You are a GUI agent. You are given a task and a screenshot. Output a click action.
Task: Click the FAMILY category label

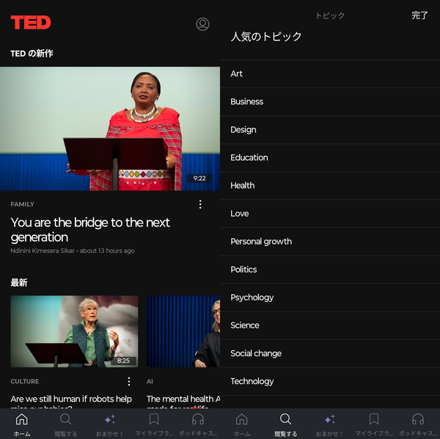coord(23,204)
